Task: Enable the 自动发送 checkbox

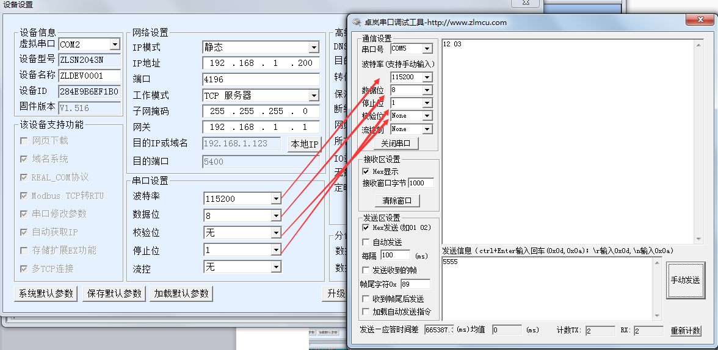Action: click(366, 242)
